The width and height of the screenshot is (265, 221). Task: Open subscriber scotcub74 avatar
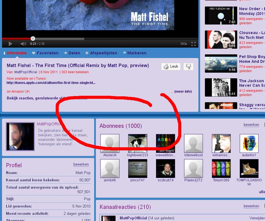click(x=165, y=169)
